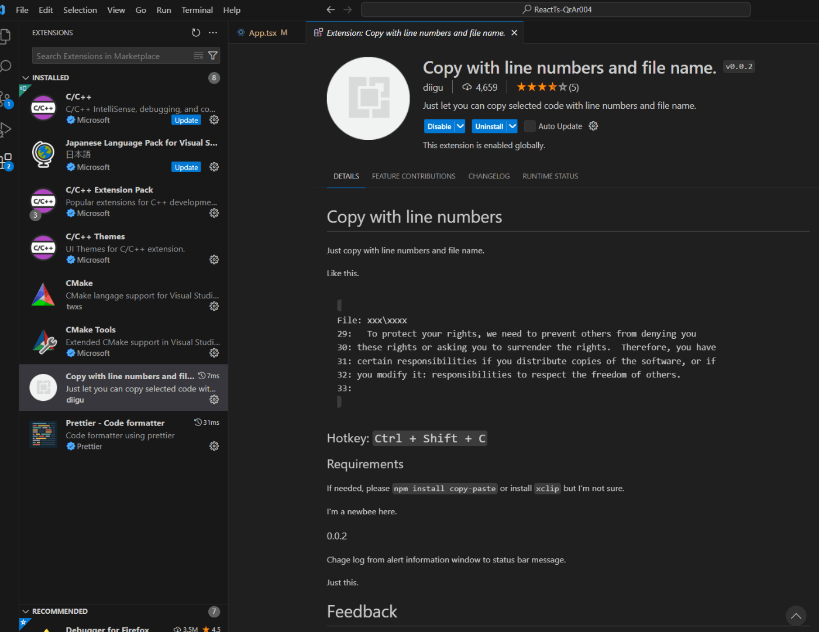Open settings gear next to Auto Update
Image resolution: width=819 pixels, height=632 pixels.
coord(593,126)
